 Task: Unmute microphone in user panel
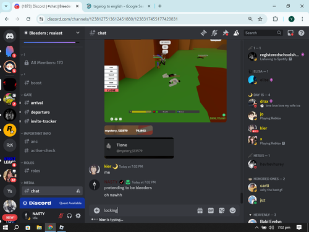[61, 216]
